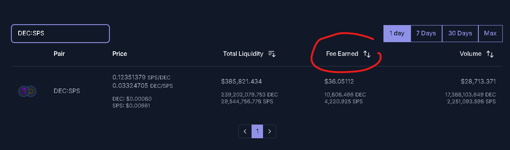Click Volume sort arrows icon
Viewport: 510px width, 150px height.
pos(490,54)
